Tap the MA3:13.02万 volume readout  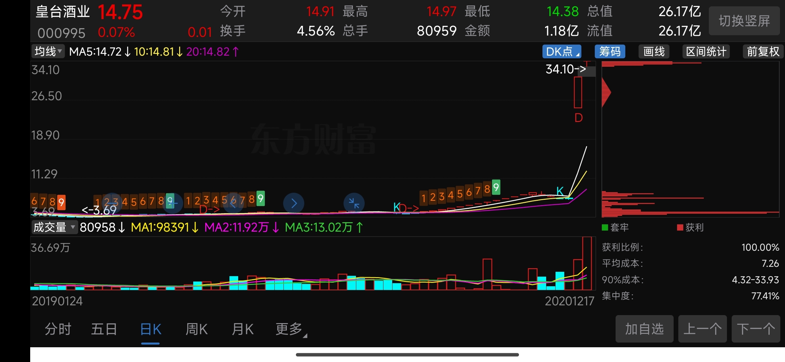pos(324,227)
